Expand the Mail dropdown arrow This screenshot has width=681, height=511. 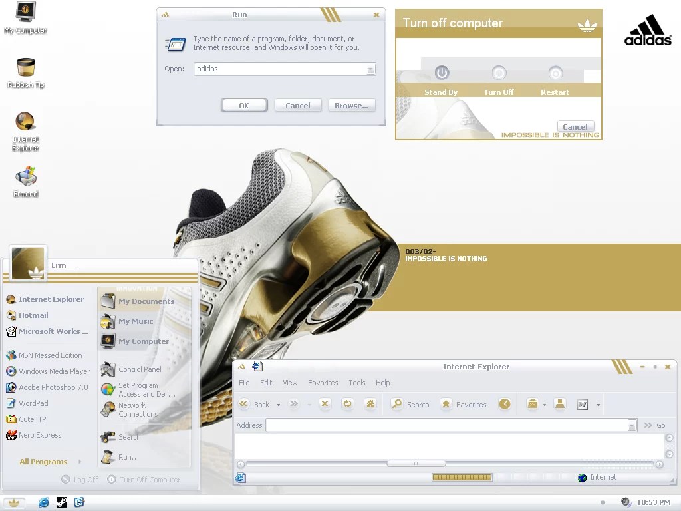pyautogui.click(x=544, y=405)
